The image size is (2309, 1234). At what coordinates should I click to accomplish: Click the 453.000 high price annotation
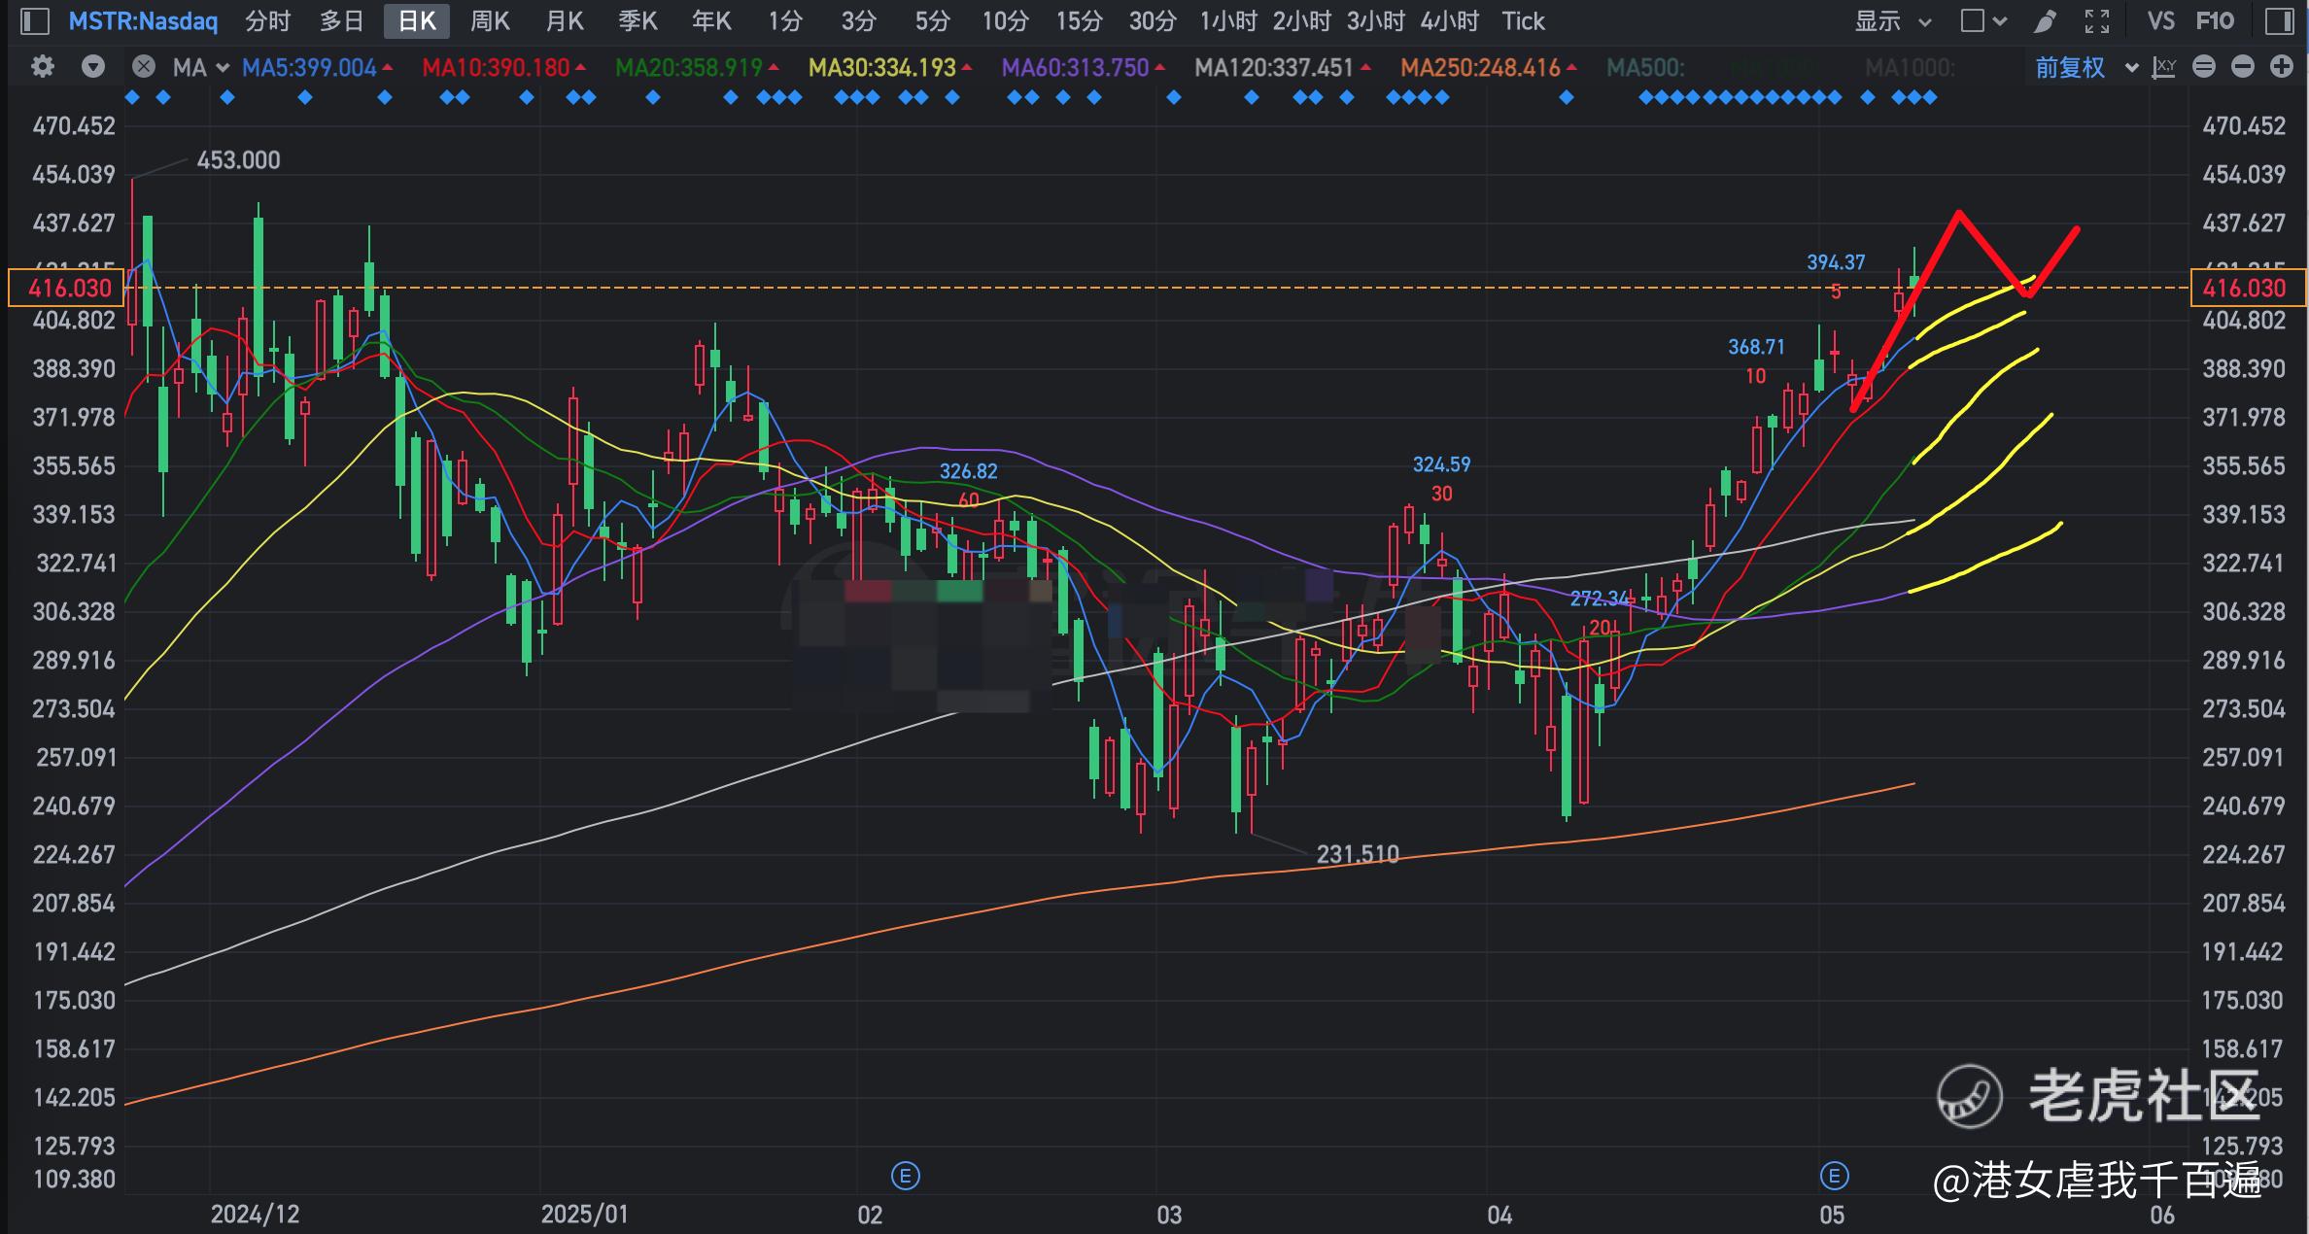coord(238,160)
